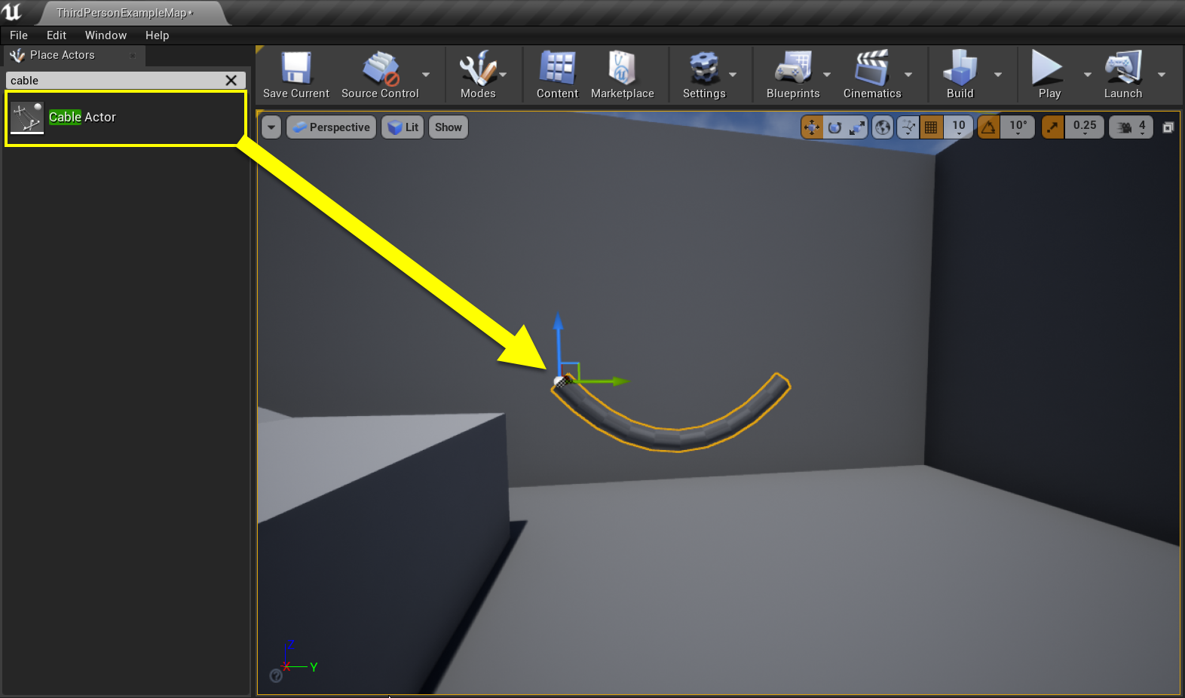Open the Perspective view mode dropdown
Image resolution: width=1185 pixels, height=698 pixels.
(331, 127)
